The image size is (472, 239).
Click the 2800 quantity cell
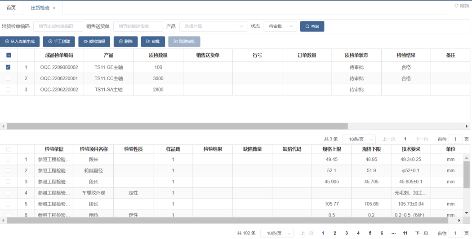point(158,90)
